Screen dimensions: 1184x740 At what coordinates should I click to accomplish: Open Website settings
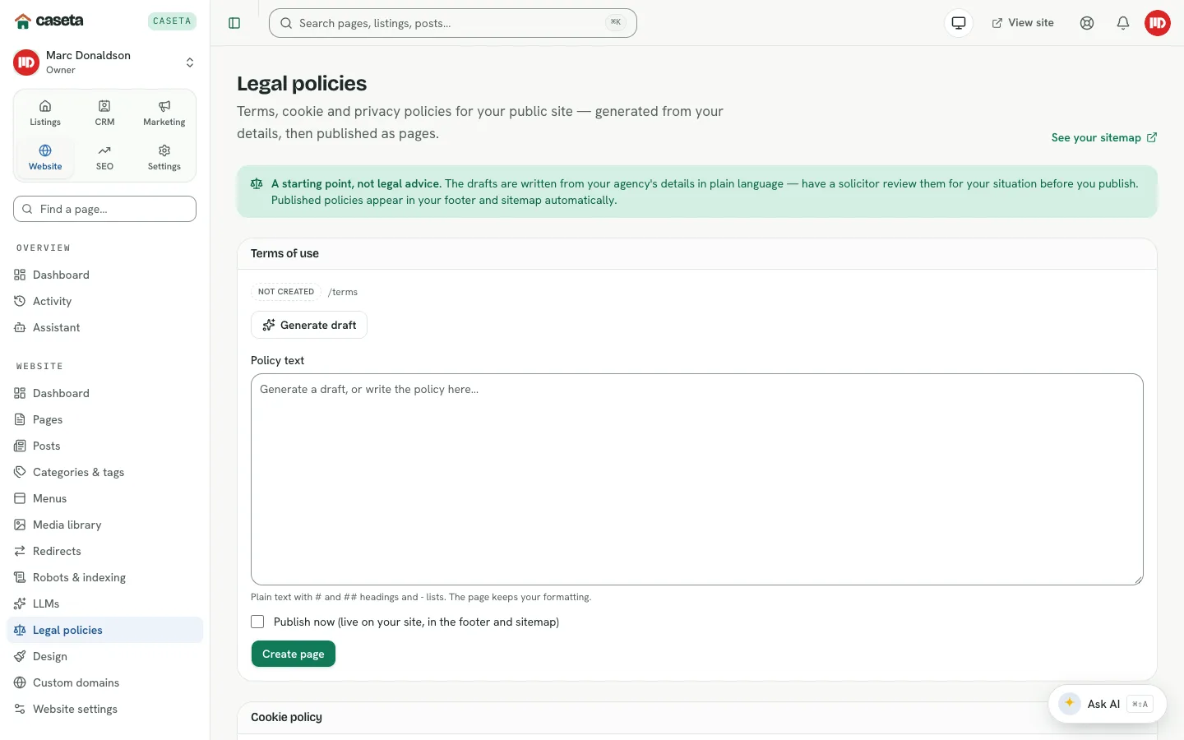coord(104,709)
